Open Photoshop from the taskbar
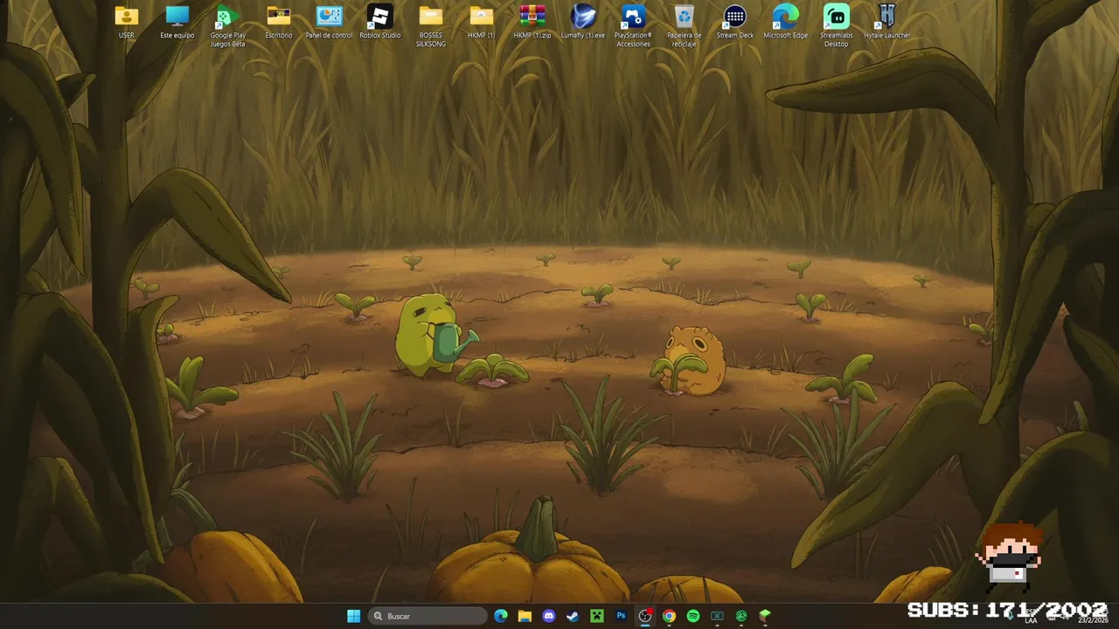This screenshot has height=629, width=1119. [x=621, y=616]
